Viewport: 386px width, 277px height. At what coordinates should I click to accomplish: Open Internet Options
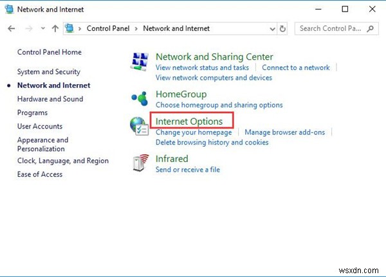(188, 121)
